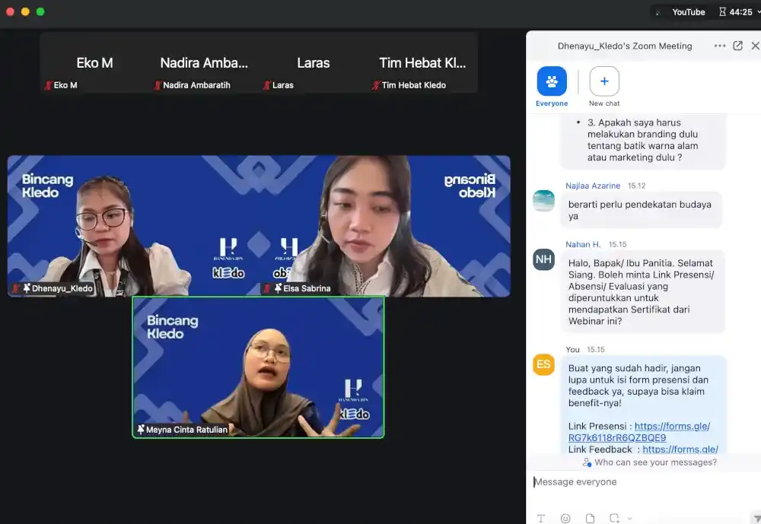The image size is (761, 524).
Task: Click the file attachment icon in chat
Action: point(590,519)
